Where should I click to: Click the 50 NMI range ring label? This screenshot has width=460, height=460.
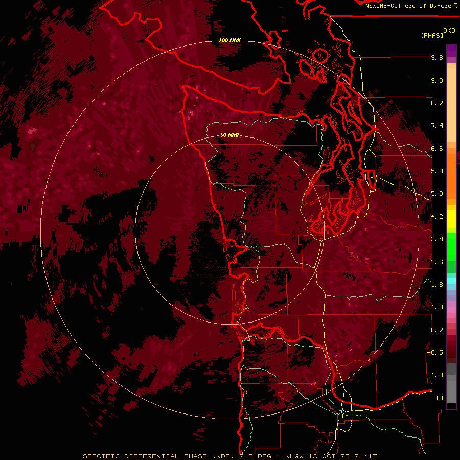click(229, 135)
